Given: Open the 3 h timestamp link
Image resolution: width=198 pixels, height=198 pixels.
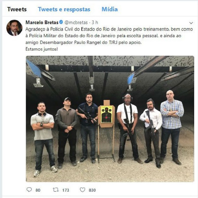Looking at the screenshot, I should [95, 23].
